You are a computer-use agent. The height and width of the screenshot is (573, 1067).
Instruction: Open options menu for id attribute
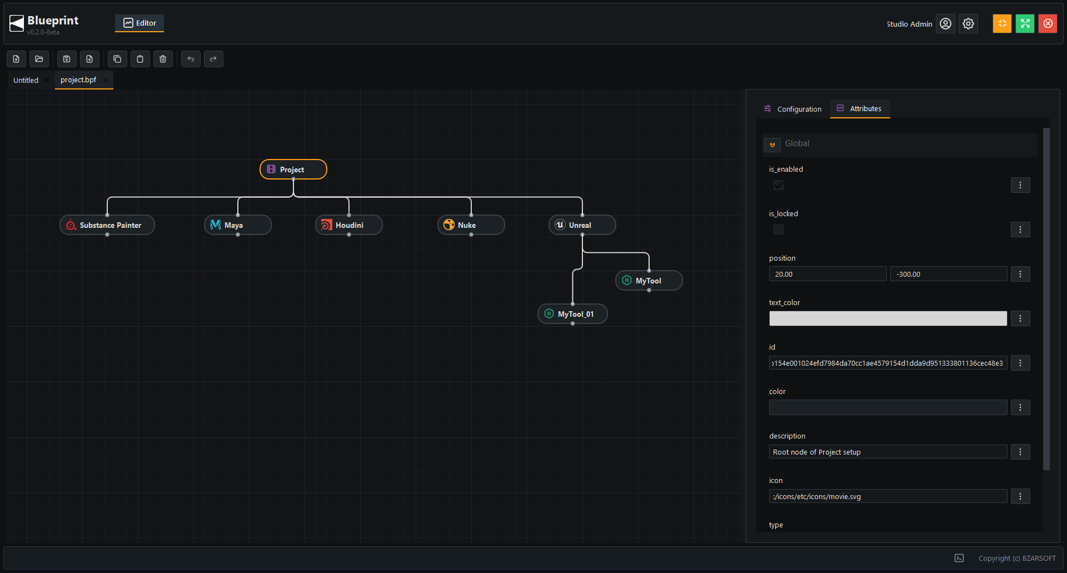(x=1020, y=363)
